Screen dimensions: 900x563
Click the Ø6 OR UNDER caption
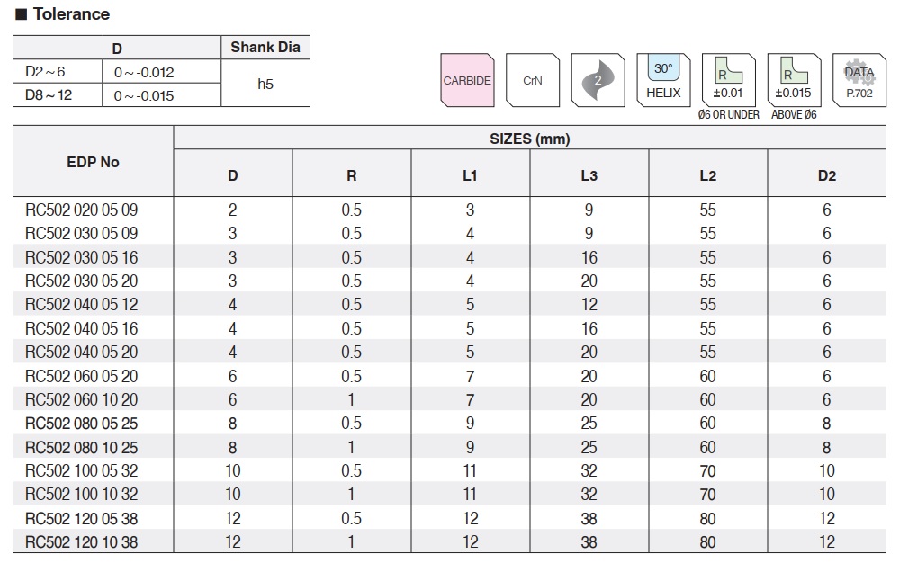[729, 114]
